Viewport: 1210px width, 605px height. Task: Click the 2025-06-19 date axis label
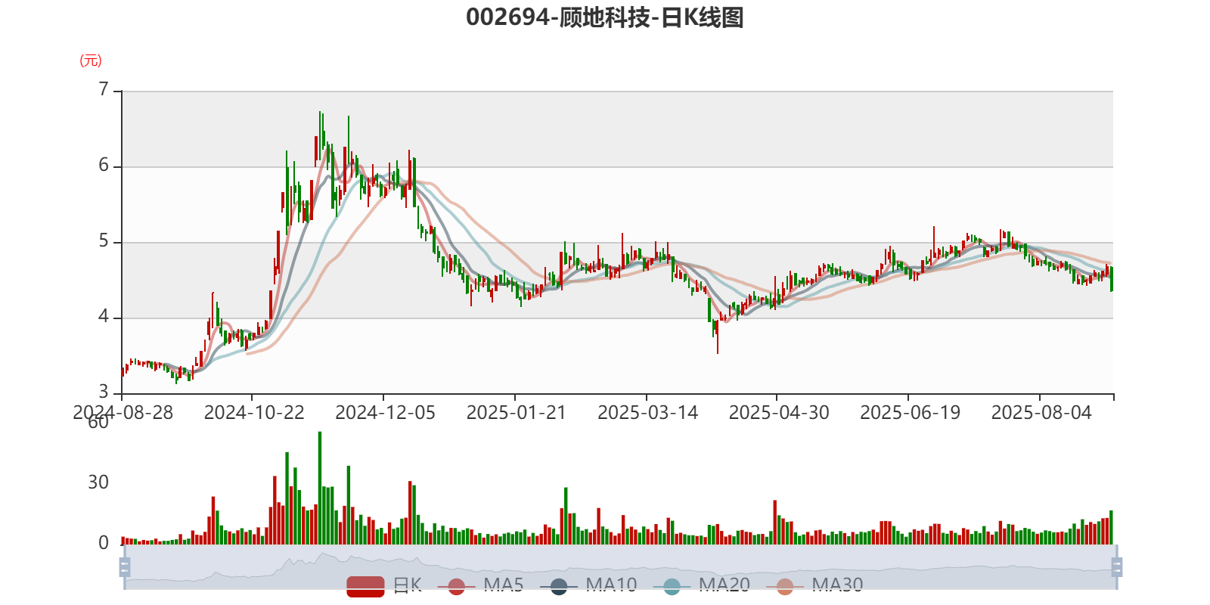coord(910,413)
